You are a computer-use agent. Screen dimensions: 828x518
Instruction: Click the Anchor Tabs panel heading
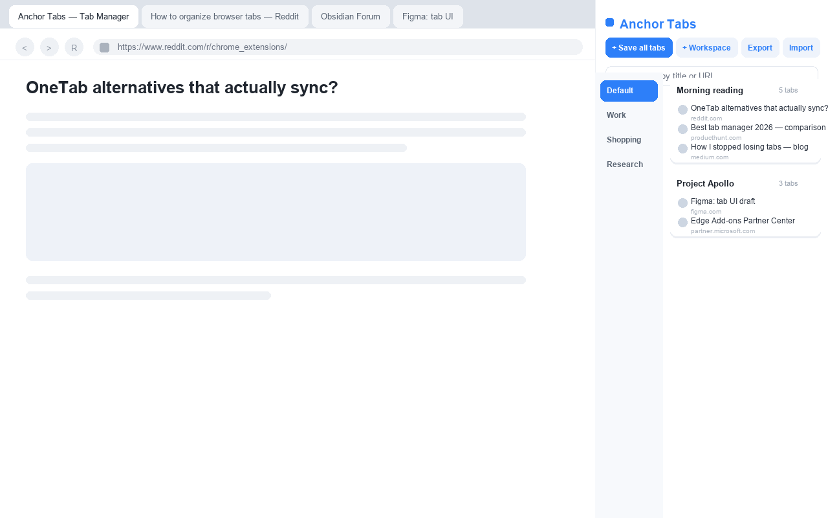[x=658, y=25]
